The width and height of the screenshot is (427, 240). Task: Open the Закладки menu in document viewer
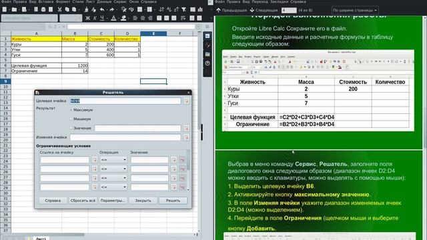point(280,1)
